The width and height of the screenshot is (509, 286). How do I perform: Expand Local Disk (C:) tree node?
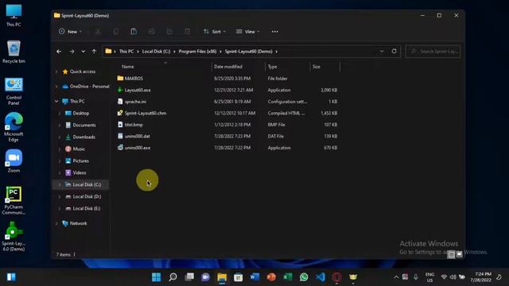pos(60,184)
